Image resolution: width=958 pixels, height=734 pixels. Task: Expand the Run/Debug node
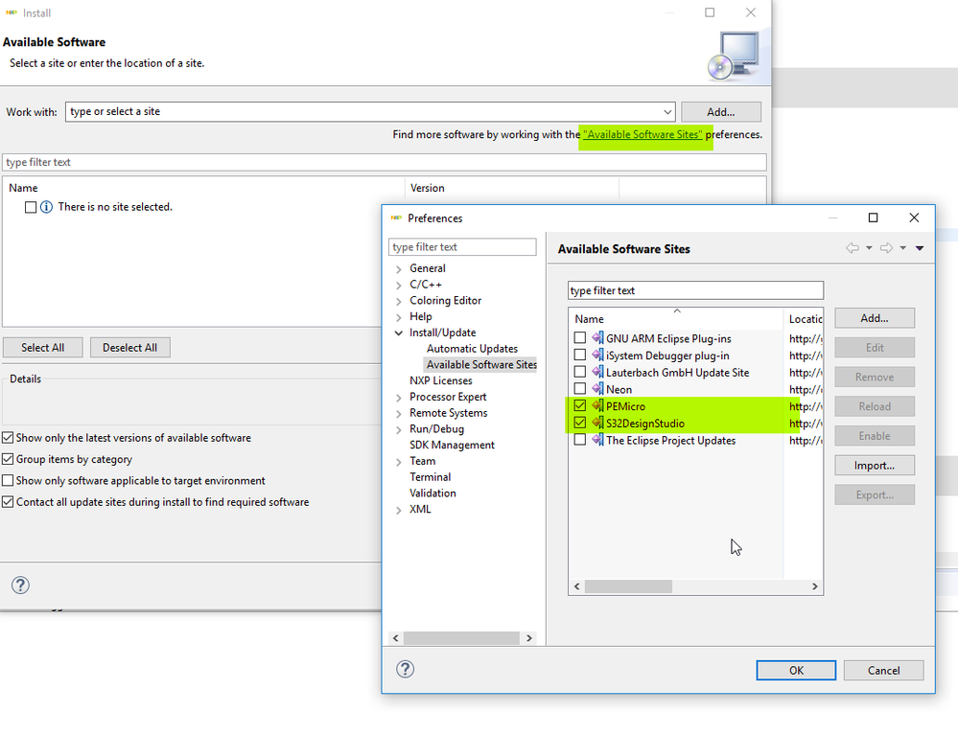(398, 429)
